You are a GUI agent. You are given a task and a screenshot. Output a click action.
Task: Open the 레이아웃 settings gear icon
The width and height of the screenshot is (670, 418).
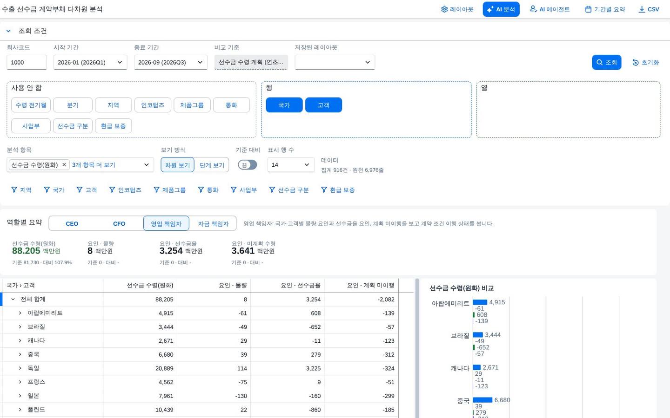[444, 9]
